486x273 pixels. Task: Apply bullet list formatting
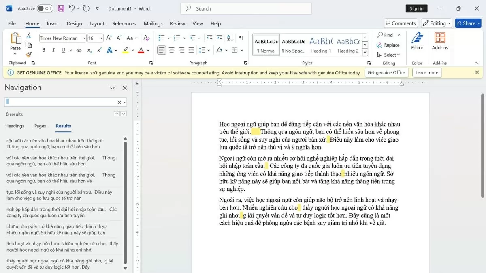162,38
